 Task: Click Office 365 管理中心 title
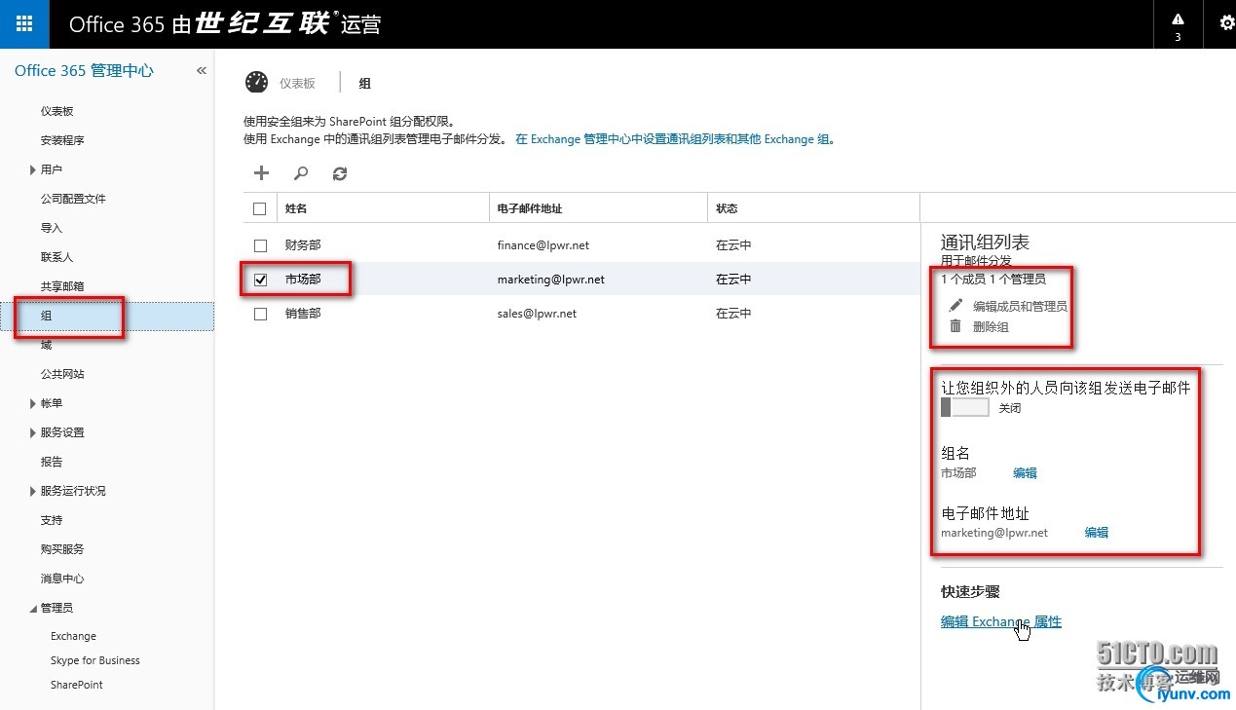click(84, 70)
